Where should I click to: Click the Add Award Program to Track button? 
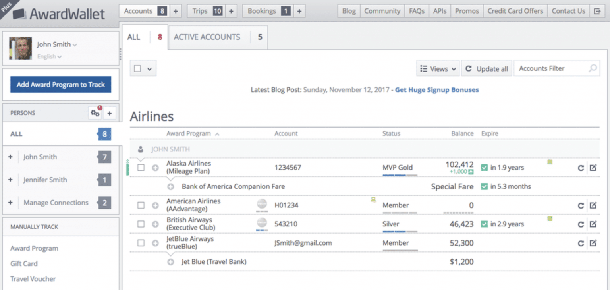(60, 84)
